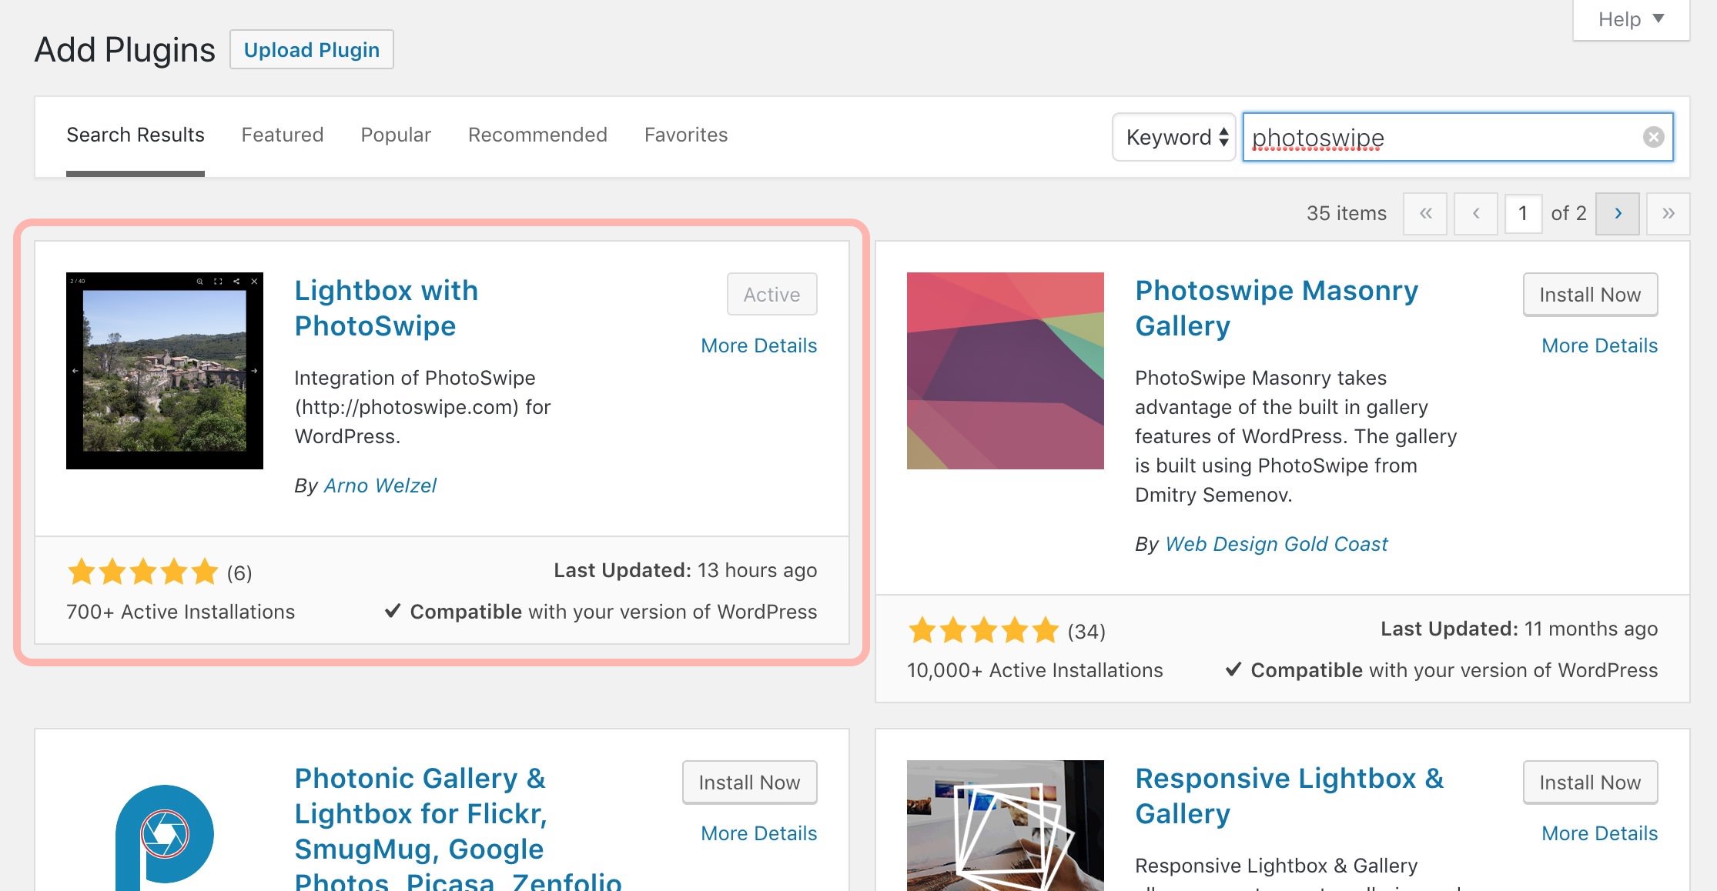Image resolution: width=1717 pixels, height=891 pixels.
Task: Go to previous page of results
Action: (x=1475, y=213)
